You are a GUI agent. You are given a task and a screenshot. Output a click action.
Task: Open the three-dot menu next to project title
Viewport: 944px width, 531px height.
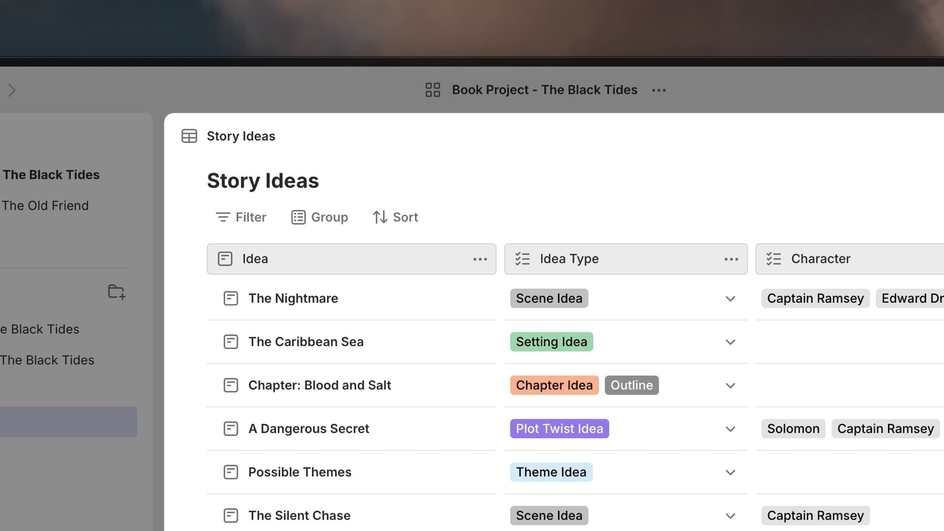tap(658, 90)
